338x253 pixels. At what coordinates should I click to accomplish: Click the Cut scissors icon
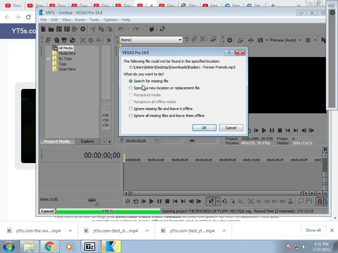click(x=93, y=29)
